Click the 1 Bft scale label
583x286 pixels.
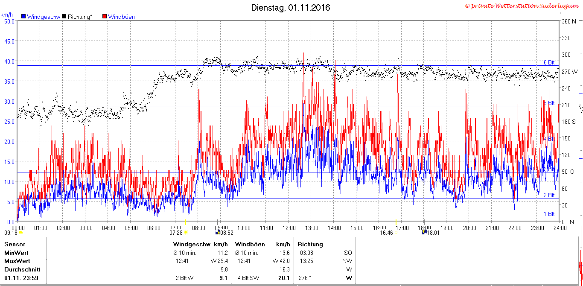(x=549, y=214)
